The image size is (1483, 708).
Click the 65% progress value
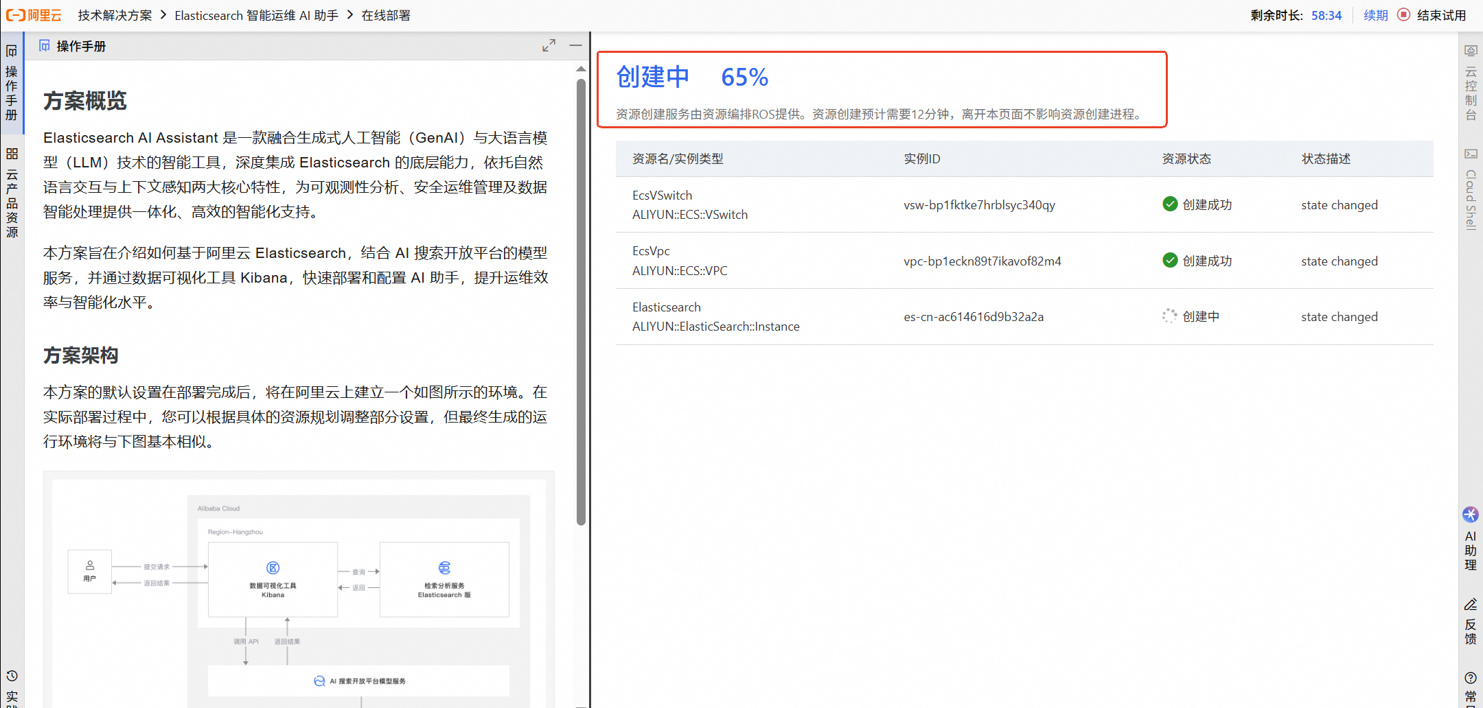[745, 77]
